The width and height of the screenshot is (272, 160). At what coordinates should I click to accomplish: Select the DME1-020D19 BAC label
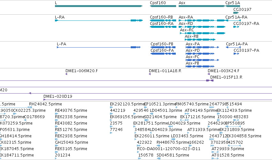pyautogui.click(x=58, y=96)
